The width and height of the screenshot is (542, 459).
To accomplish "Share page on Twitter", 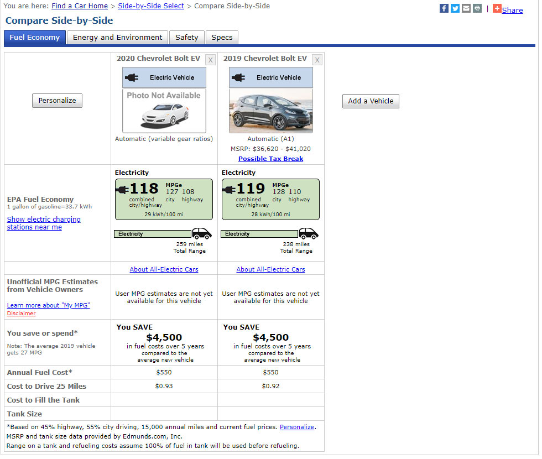I will point(455,8).
